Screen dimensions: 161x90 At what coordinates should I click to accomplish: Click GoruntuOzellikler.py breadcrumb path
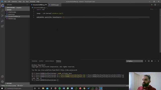(x=39, y=8)
